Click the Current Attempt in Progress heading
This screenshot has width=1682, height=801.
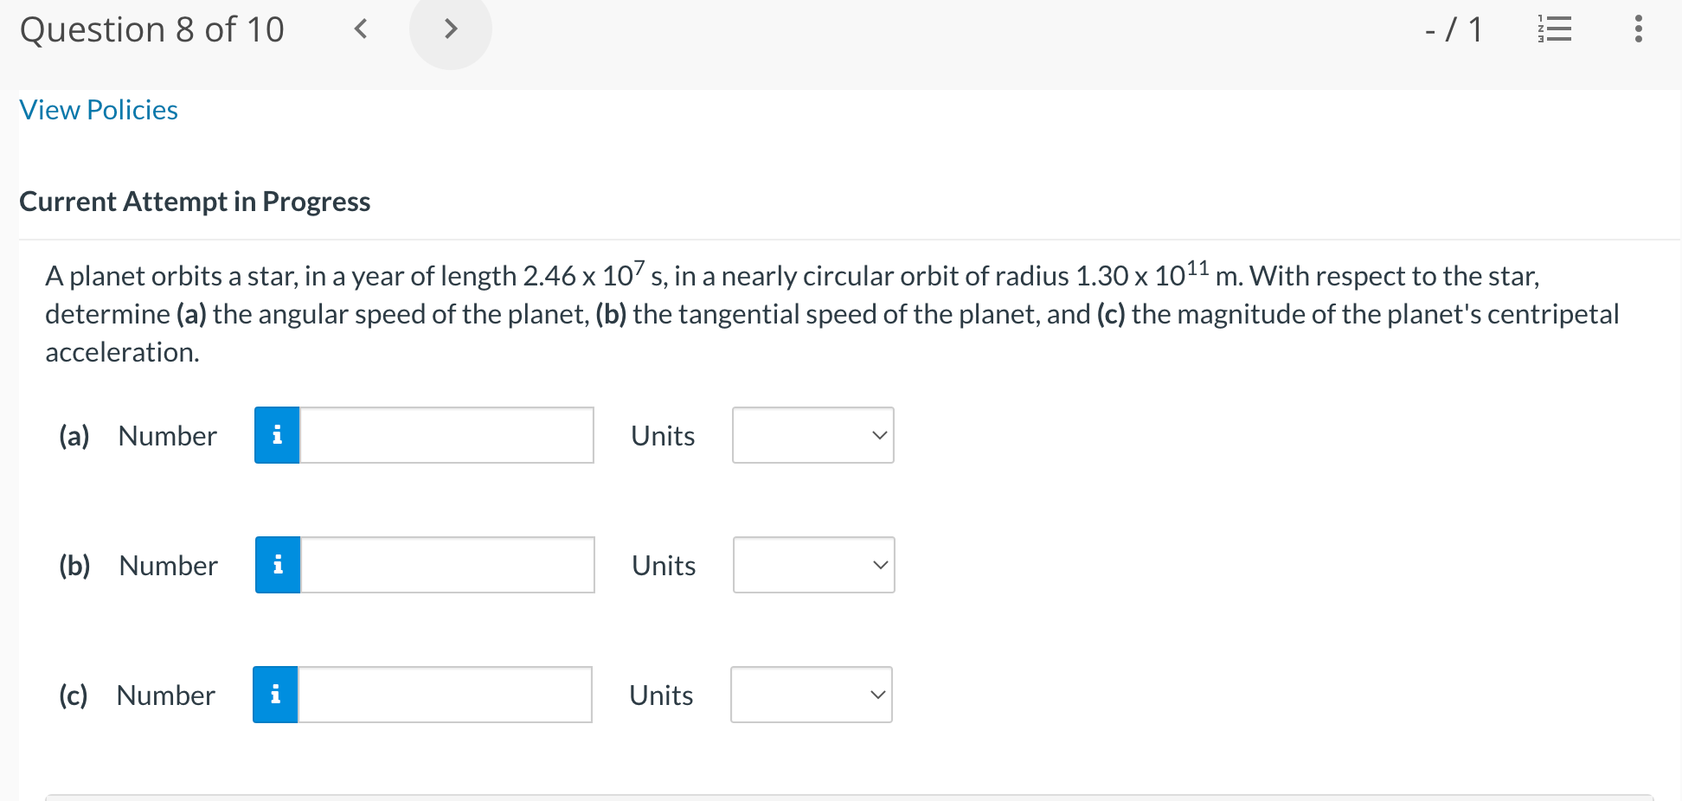click(195, 202)
